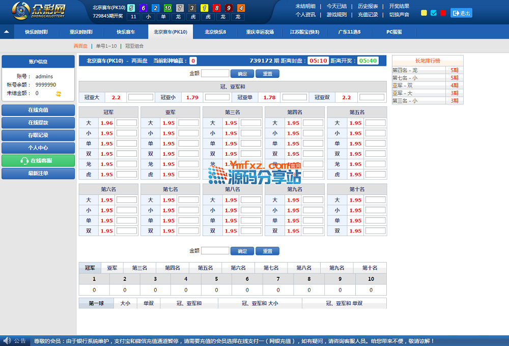Select the blue checked theme box
Image resolution: width=509 pixels, height=346 pixels.
(434, 13)
